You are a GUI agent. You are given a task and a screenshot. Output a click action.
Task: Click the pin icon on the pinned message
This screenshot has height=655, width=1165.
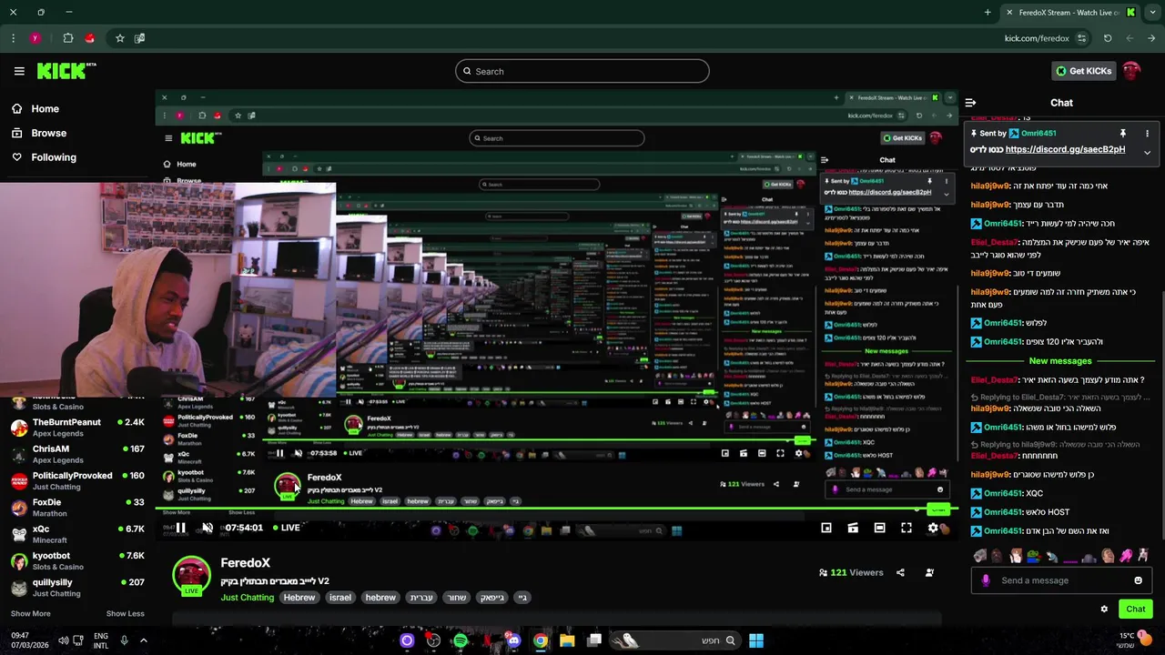(x=1123, y=134)
